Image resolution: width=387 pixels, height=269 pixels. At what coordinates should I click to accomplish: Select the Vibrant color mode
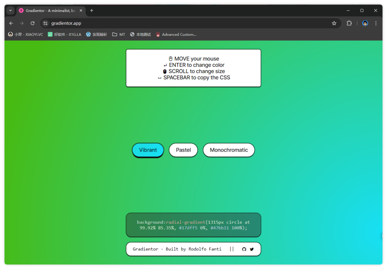coord(148,150)
